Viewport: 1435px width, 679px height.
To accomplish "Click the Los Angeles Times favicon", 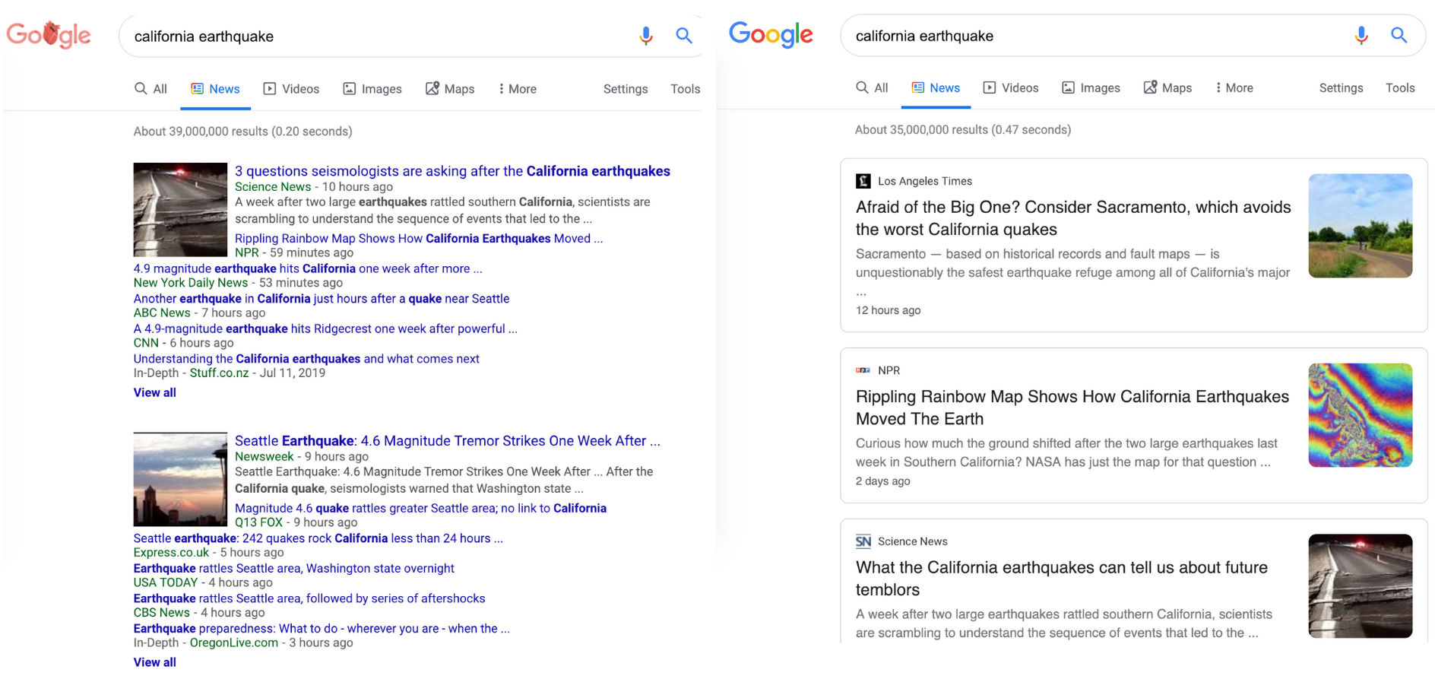I will pos(863,181).
